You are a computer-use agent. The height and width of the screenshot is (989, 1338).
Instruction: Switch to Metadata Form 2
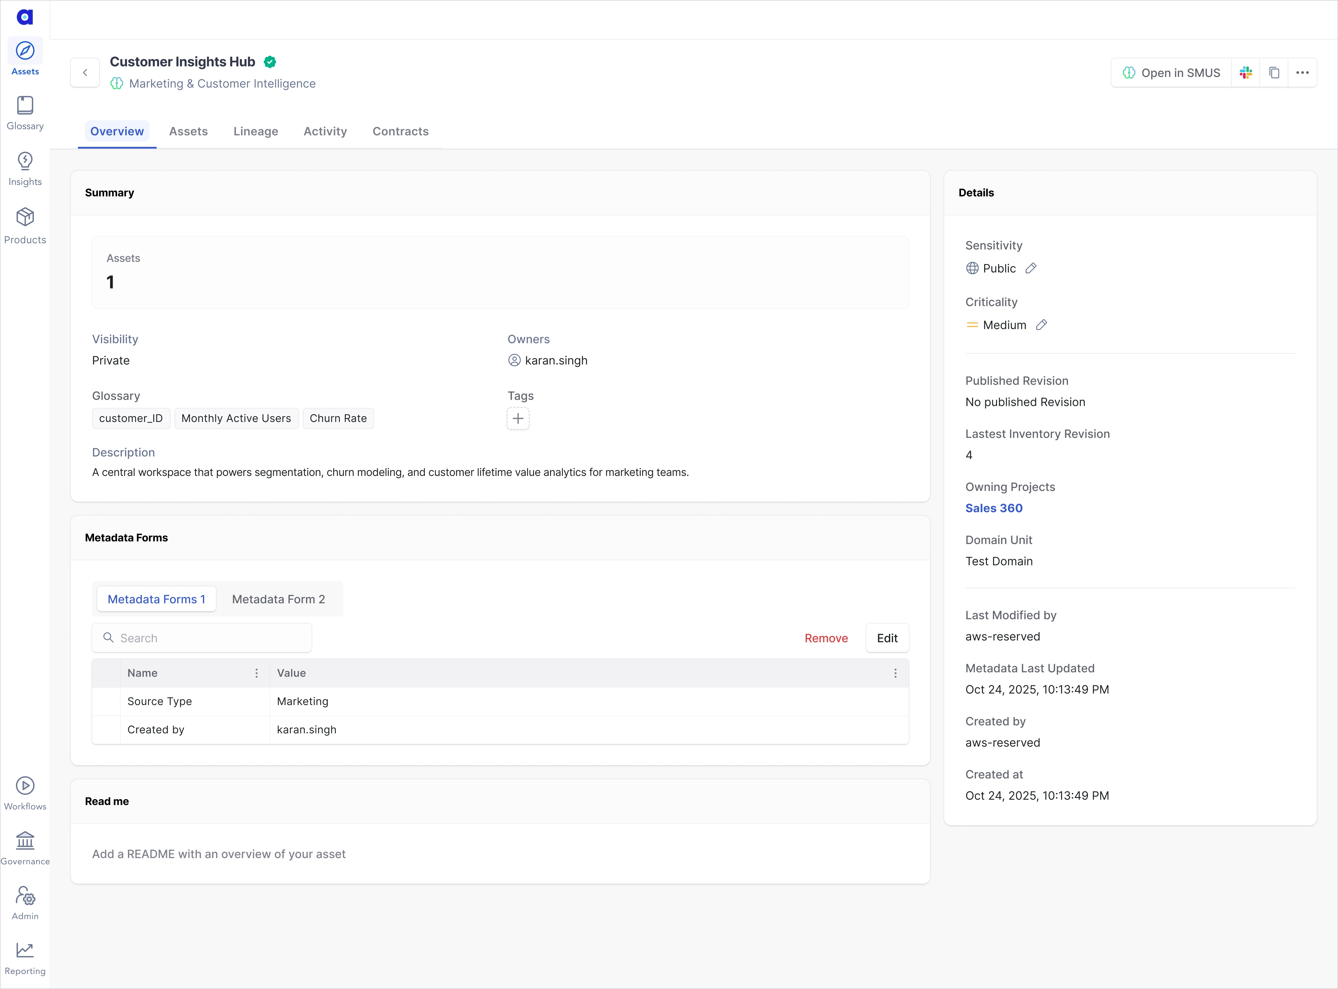coord(278,599)
